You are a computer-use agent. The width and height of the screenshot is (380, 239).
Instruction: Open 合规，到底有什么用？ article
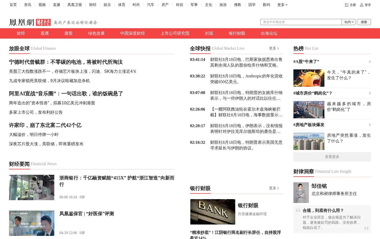click(323, 211)
